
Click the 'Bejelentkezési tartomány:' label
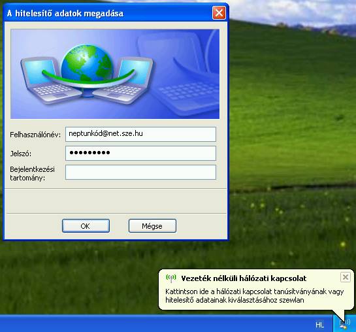tap(32, 173)
